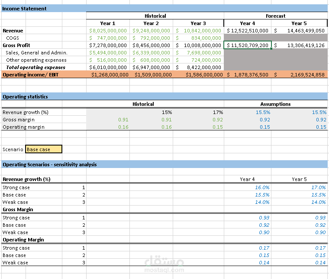Click Year 5 Revenue 14,463,499,050

(x=300, y=31)
